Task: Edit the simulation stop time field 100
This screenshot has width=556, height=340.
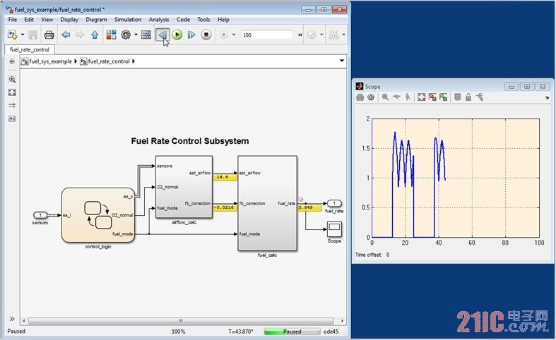Action: (266, 35)
